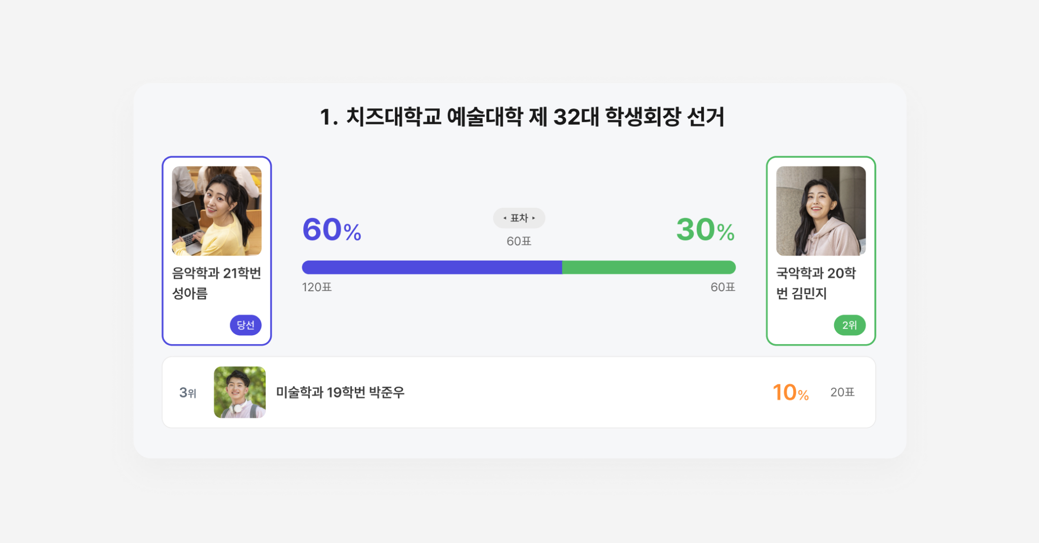Click the 3위 rank label
The image size is (1039, 543).
coord(188,393)
